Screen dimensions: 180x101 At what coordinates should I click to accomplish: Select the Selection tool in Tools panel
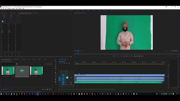point(56,60)
